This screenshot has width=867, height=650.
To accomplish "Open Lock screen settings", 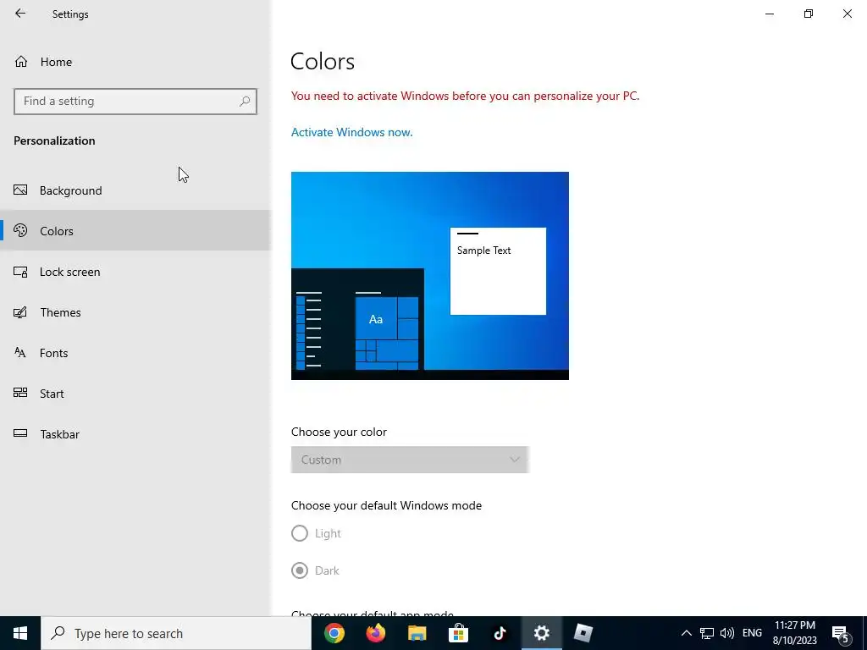I will 135,272.
